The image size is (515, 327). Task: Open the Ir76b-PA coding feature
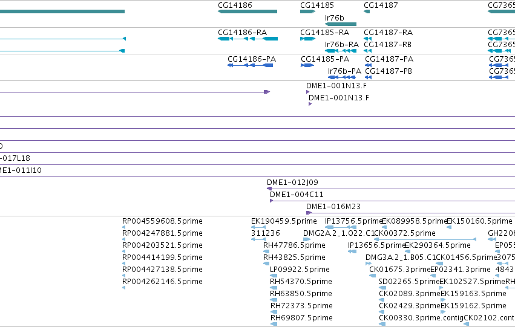click(344, 71)
